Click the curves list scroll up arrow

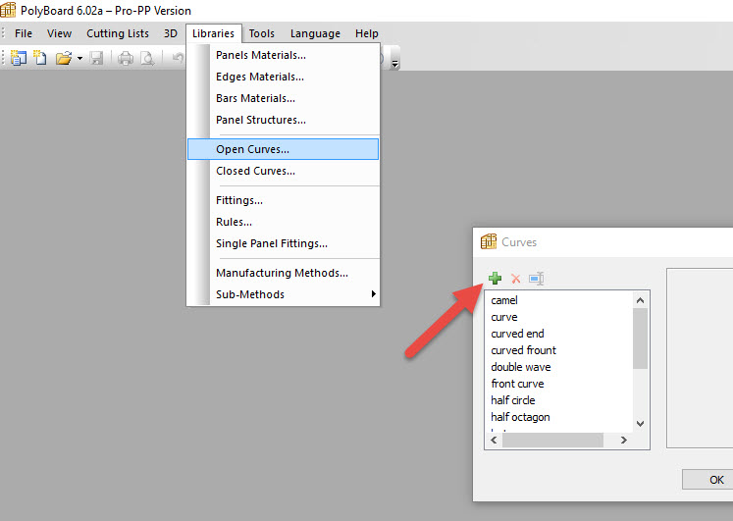click(641, 300)
